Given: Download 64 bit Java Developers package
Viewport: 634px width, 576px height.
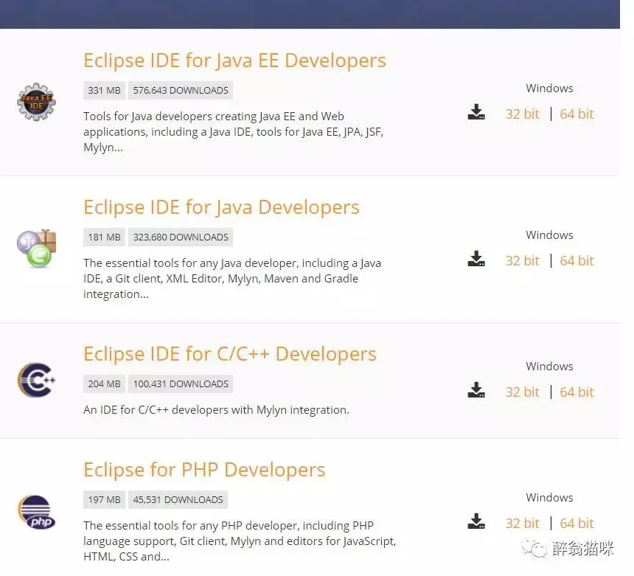Looking at the screenshot, I should [576, 261].
